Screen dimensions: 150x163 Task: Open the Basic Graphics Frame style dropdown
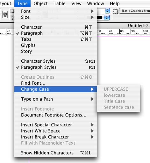135,11
